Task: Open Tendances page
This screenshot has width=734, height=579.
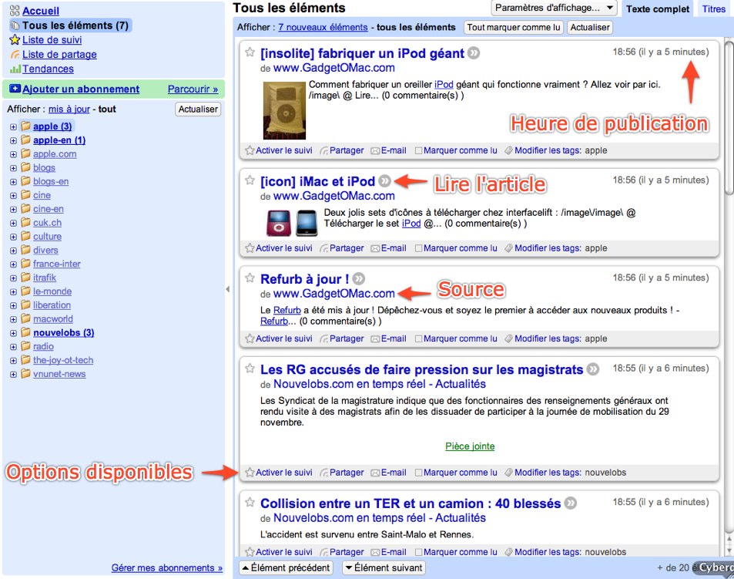Action: point(48,69)
